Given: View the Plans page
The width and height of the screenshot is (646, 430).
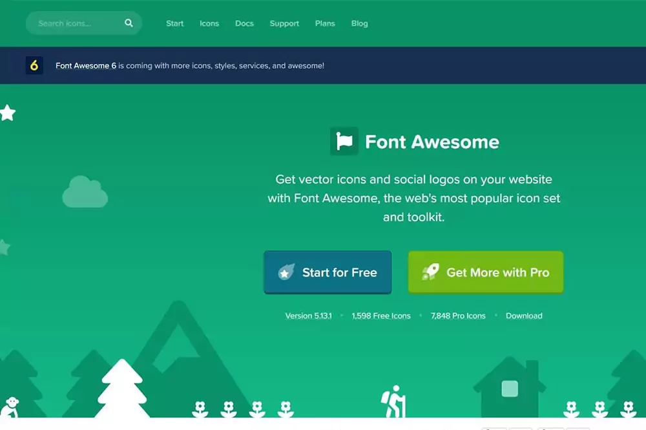Looking at the screenshot, I should click(325, 23).
